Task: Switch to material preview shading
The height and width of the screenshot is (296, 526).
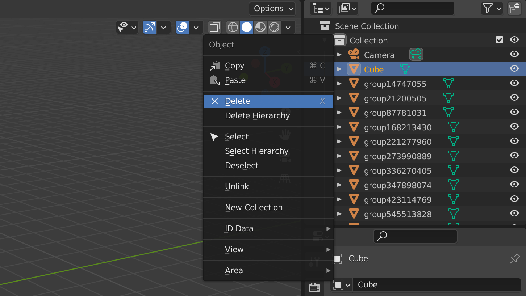Action: click(x=260, y=27)
